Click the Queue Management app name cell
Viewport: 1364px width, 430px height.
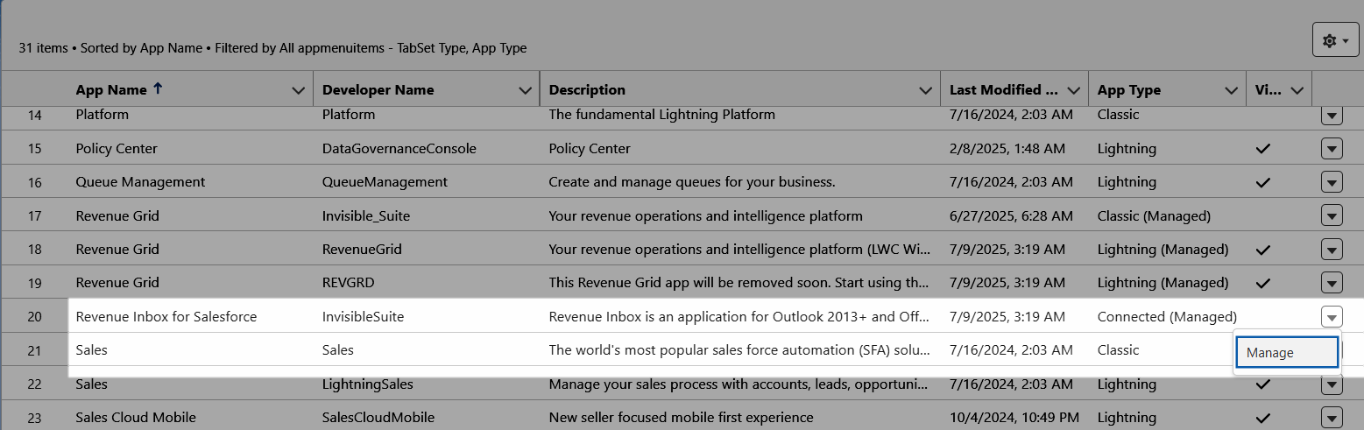point(140,182)
